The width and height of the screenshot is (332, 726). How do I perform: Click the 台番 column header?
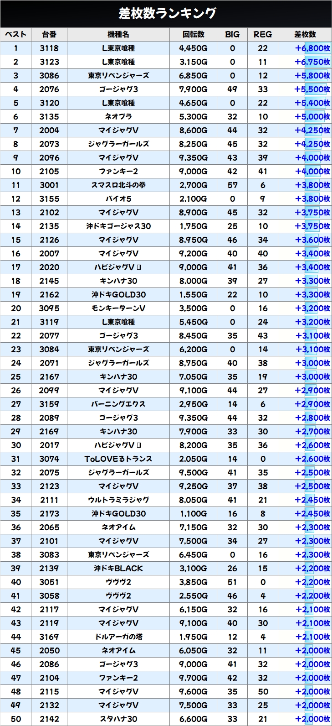tap(49, 34)
